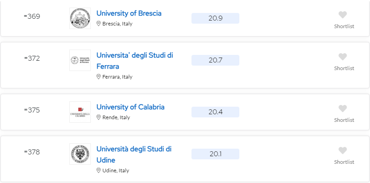This screenshot has height=183, width=370.
Task: Click the 20.4 score box
Action: tap(215, 112)
